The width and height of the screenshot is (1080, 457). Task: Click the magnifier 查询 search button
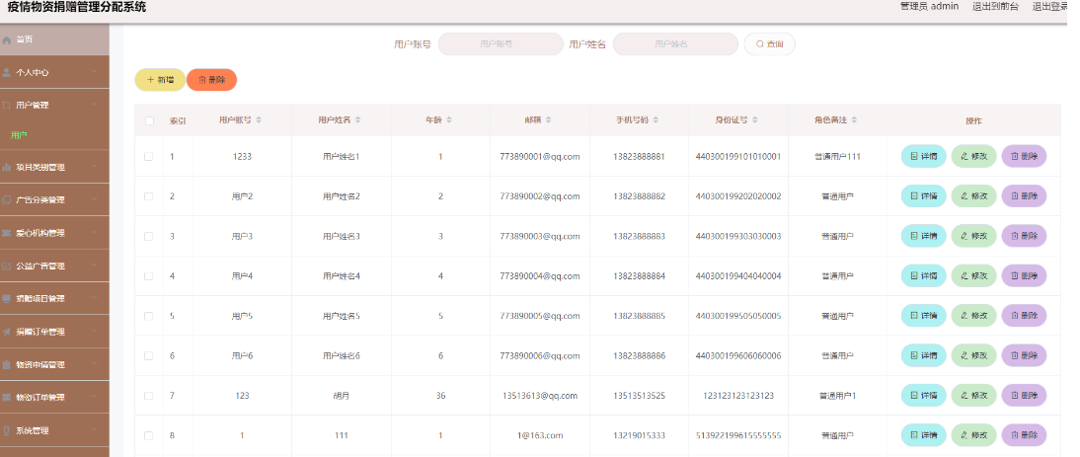pos(769,44)
